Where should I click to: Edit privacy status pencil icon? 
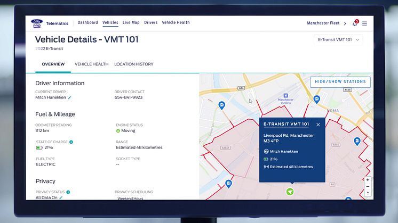point(61,197)
